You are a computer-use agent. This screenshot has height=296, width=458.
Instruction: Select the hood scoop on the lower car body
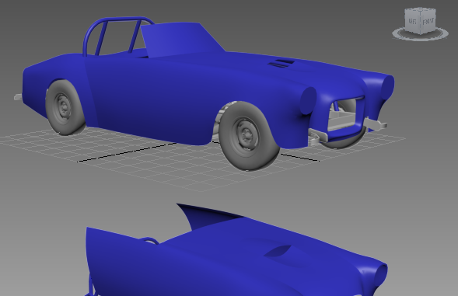[278, 251]
